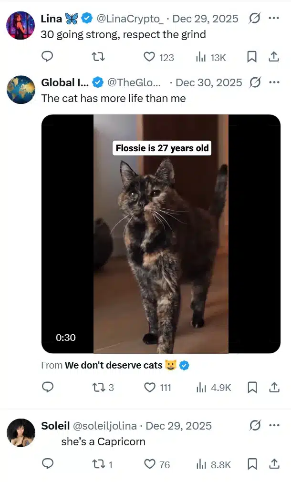Like Soleil's "she's a Capricorn" post
This screenshot has width=291, height=482.
pos(150,464)
